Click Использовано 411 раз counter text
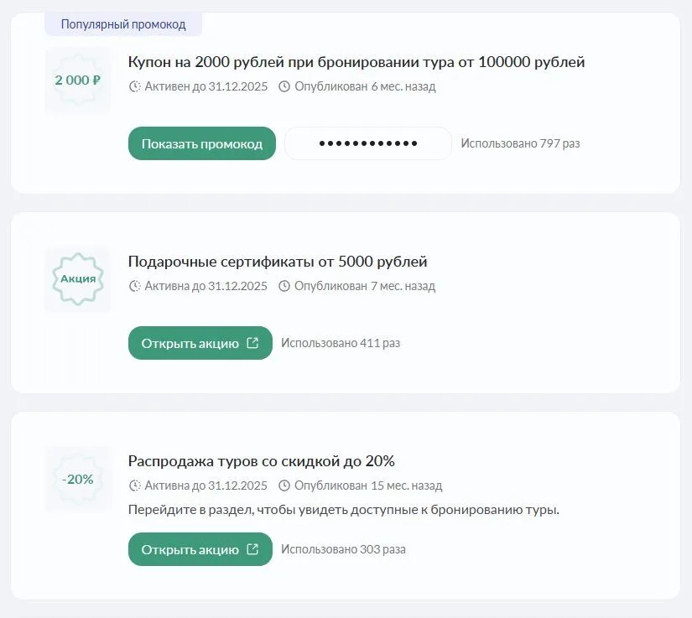This screenshot has width=692, height=618. tap(341, 342)
